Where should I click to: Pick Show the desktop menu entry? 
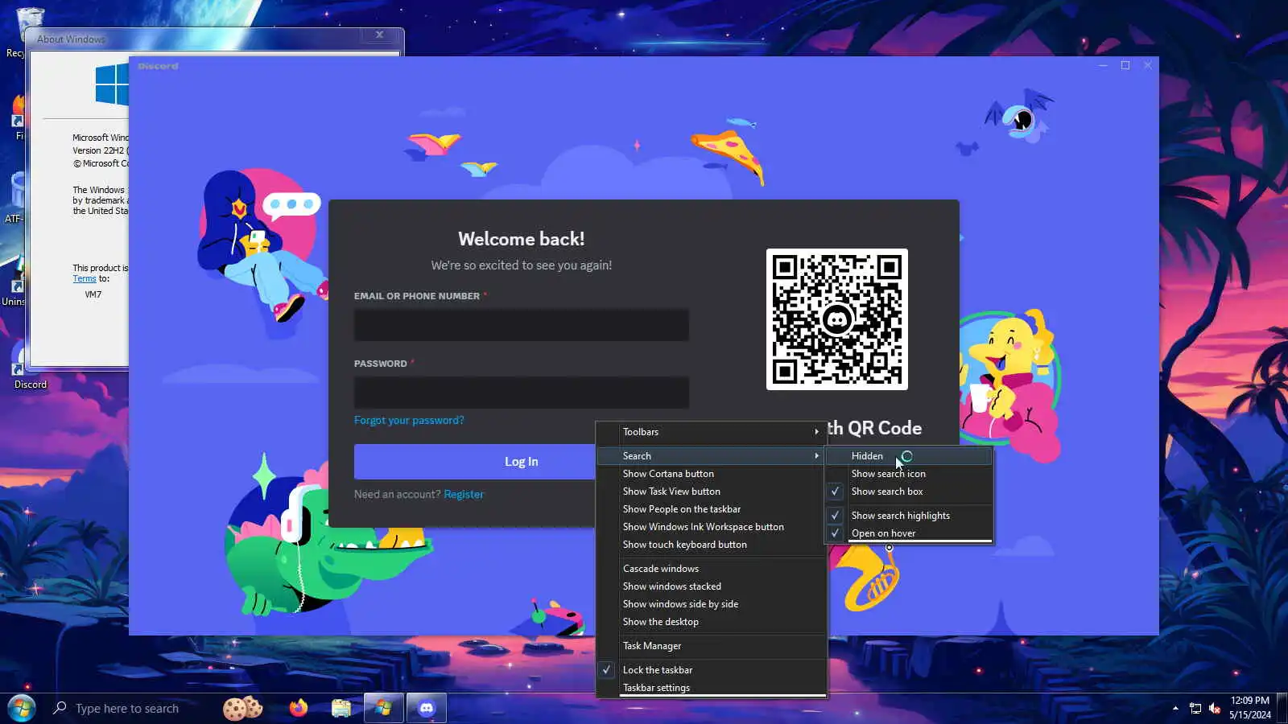click(x=712, y=622)
